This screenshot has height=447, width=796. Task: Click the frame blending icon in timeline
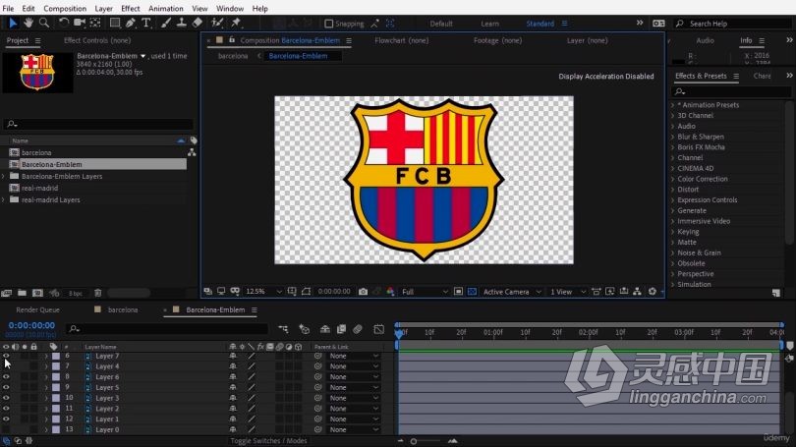341,329
